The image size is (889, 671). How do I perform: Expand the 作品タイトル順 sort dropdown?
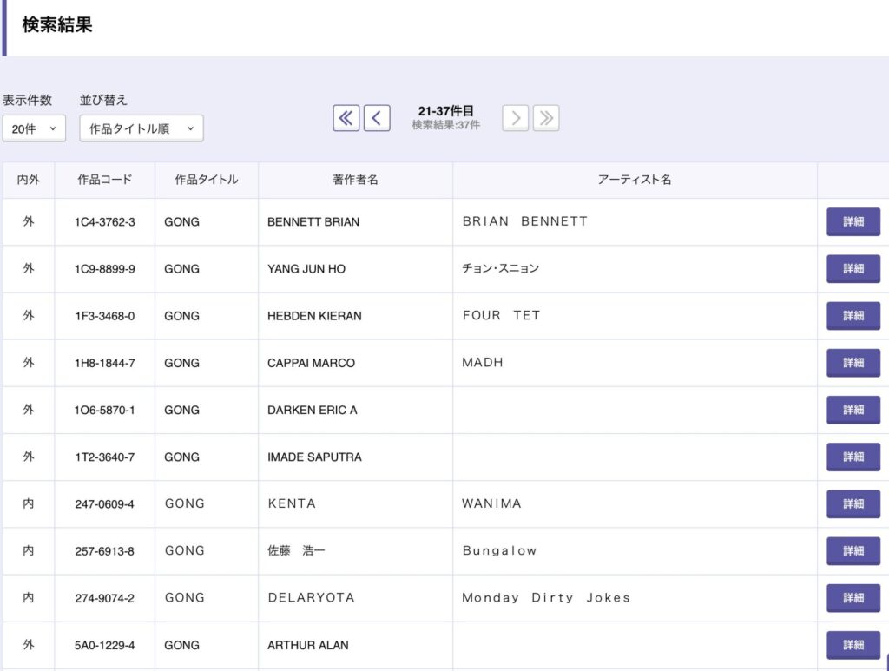[142, 128]
